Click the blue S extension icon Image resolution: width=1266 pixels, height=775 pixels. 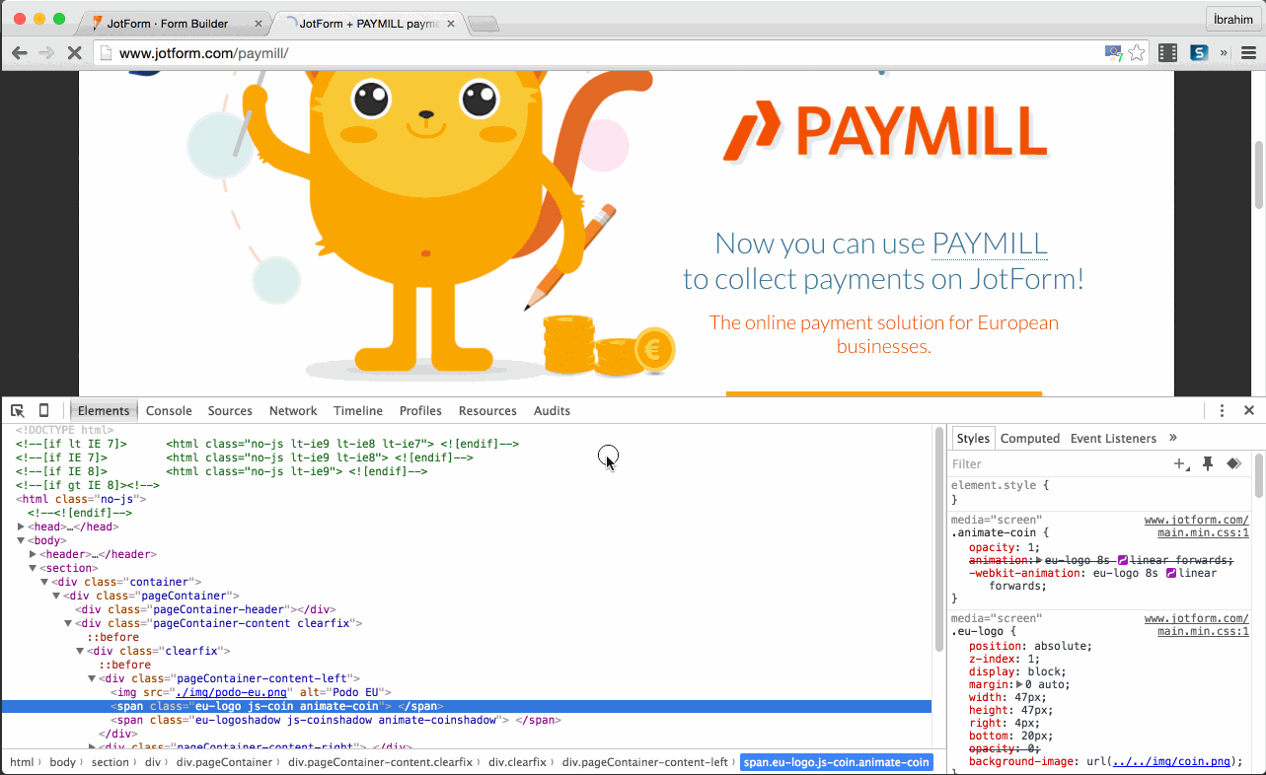pyautogui.click(x=1199, y=53)
